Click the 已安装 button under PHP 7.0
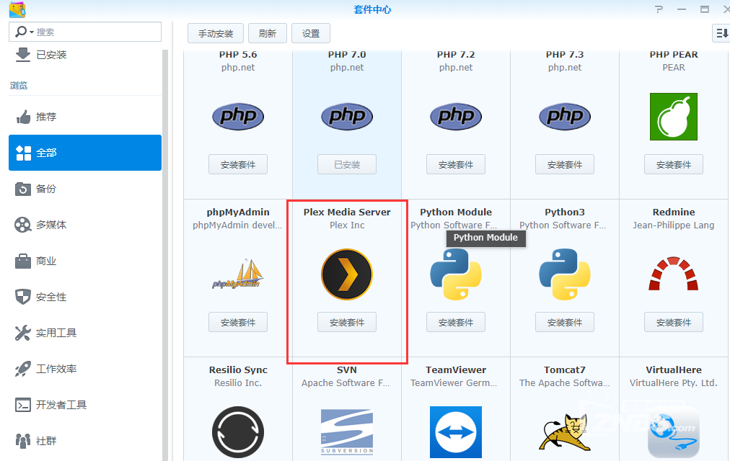 pyautogui.click(x=347, y=164)
